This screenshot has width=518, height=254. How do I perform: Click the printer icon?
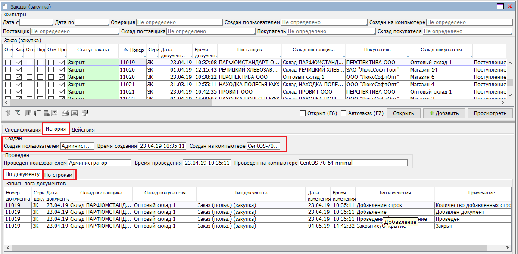[x=65, y=113]
